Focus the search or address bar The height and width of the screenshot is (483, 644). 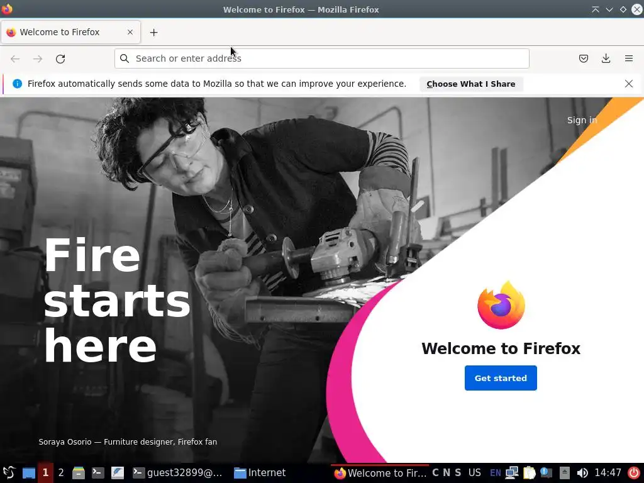(x=321, y=58)
